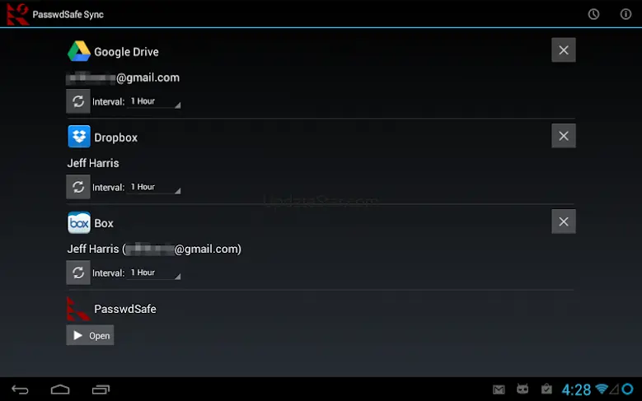Tap the cellular signal status icon

(x=614, y=389)
